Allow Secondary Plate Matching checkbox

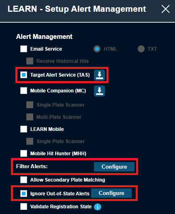(x=23, y=180)
